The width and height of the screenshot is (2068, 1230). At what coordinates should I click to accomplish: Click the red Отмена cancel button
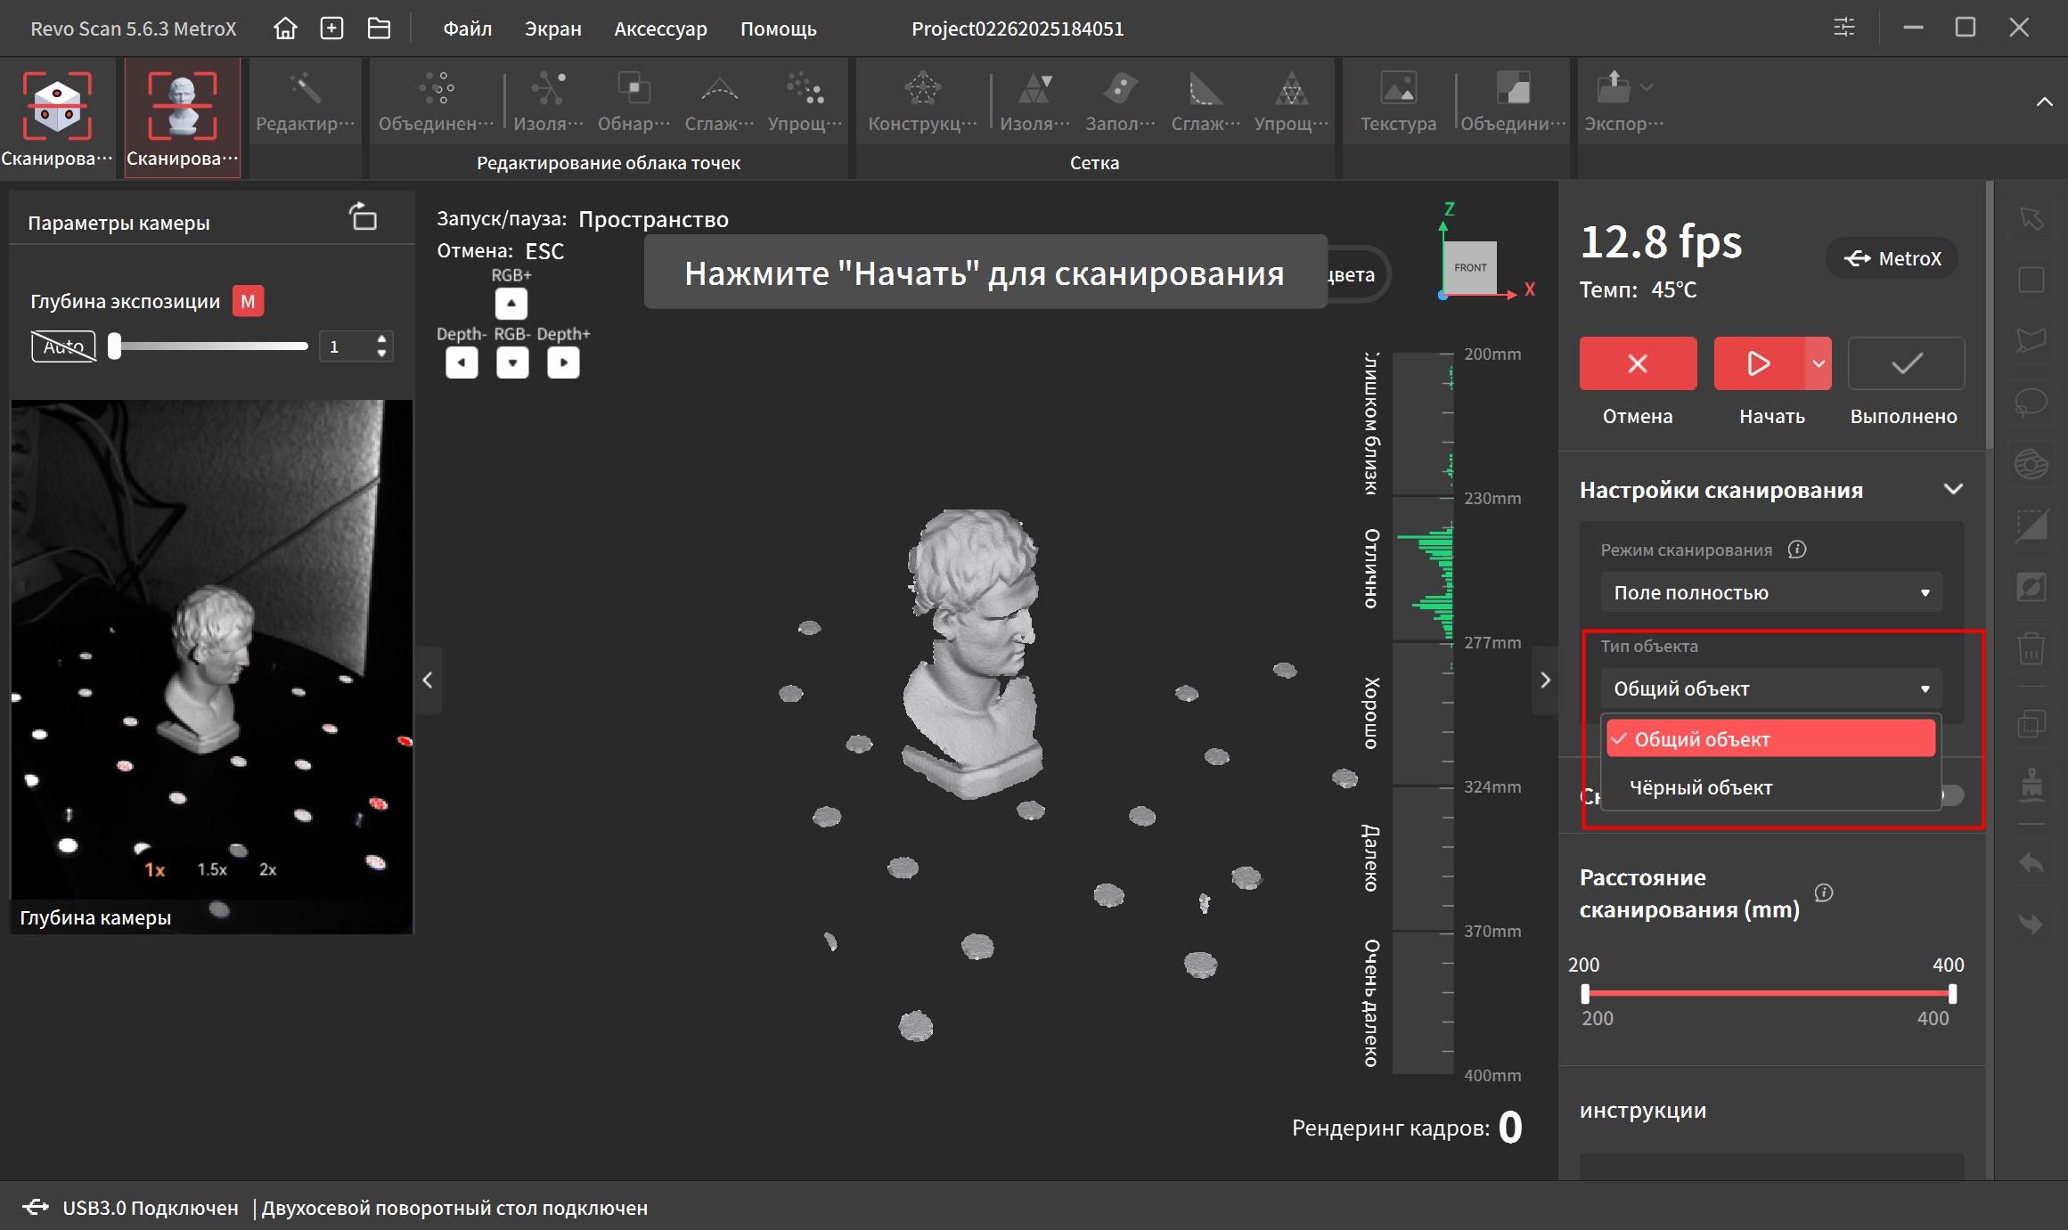pyautogui.click(x=1638, y=363)
